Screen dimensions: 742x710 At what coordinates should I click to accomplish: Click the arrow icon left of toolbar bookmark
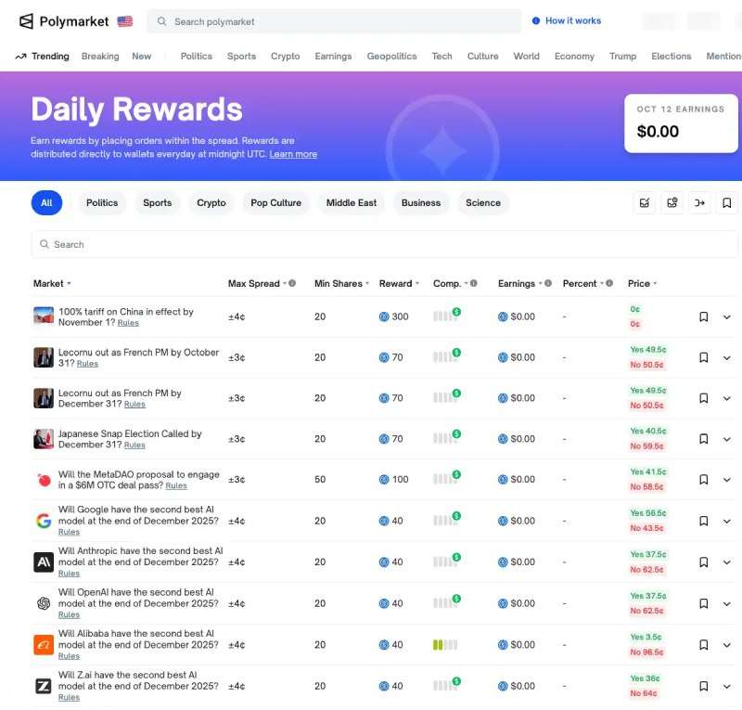point(699,202)
